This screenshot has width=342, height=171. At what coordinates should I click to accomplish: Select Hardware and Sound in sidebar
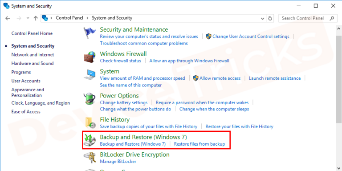coord(33,64)
